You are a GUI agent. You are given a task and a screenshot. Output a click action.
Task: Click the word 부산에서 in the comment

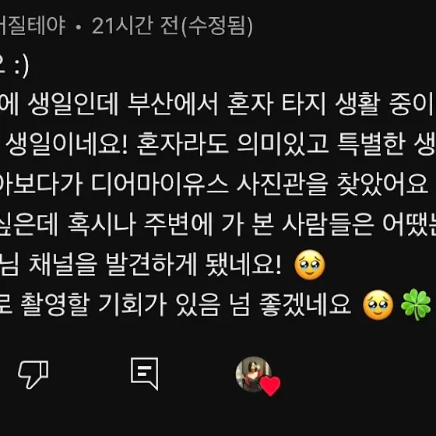click(x=172, y=104)
